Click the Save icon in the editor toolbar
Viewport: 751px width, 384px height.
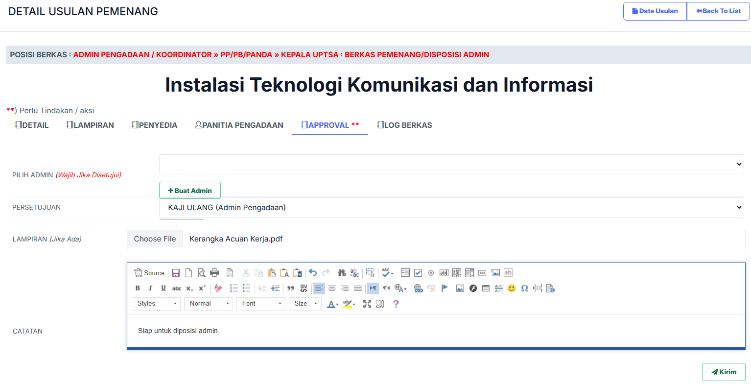176,273
